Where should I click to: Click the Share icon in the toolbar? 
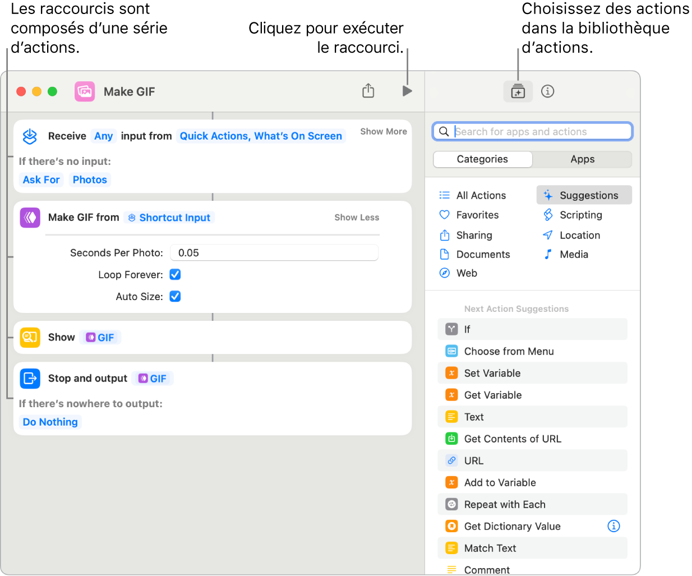pyautogui.click(x=368, y=91)
